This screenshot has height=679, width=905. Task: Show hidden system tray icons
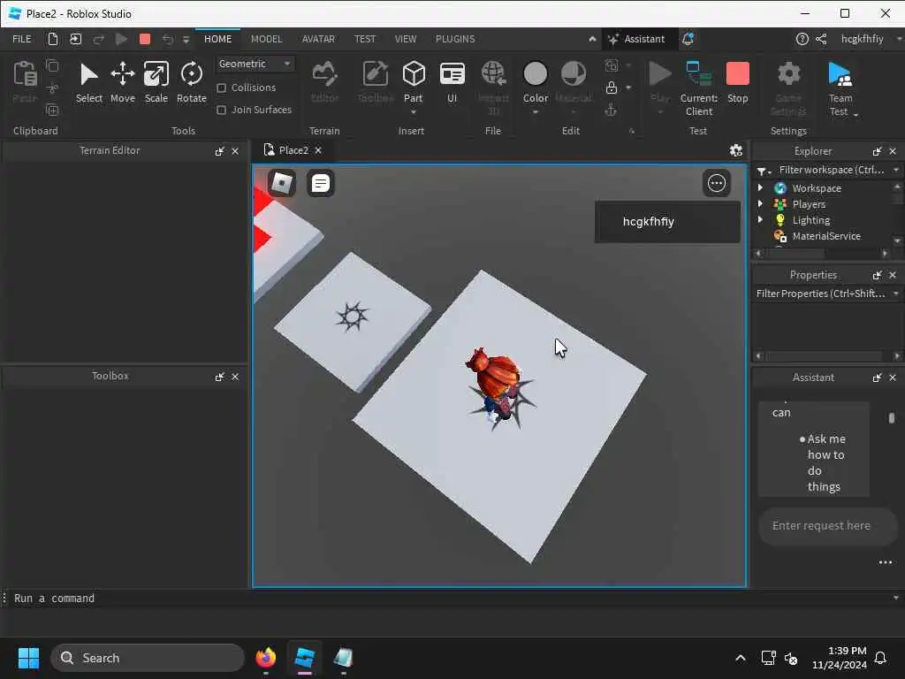tap(740, 658)
